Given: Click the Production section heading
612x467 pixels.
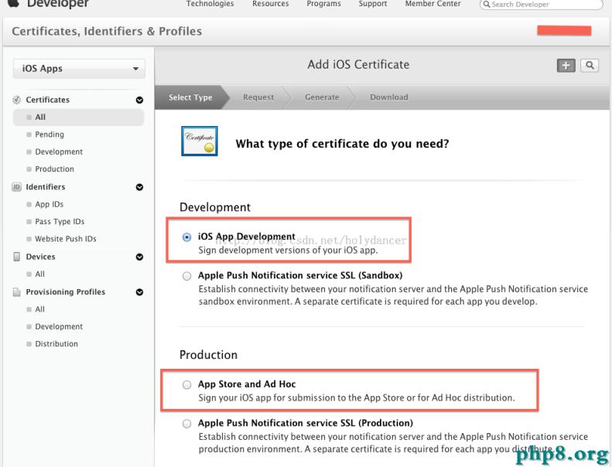Looking at the screenshot, I should click(x=208, y=355).
